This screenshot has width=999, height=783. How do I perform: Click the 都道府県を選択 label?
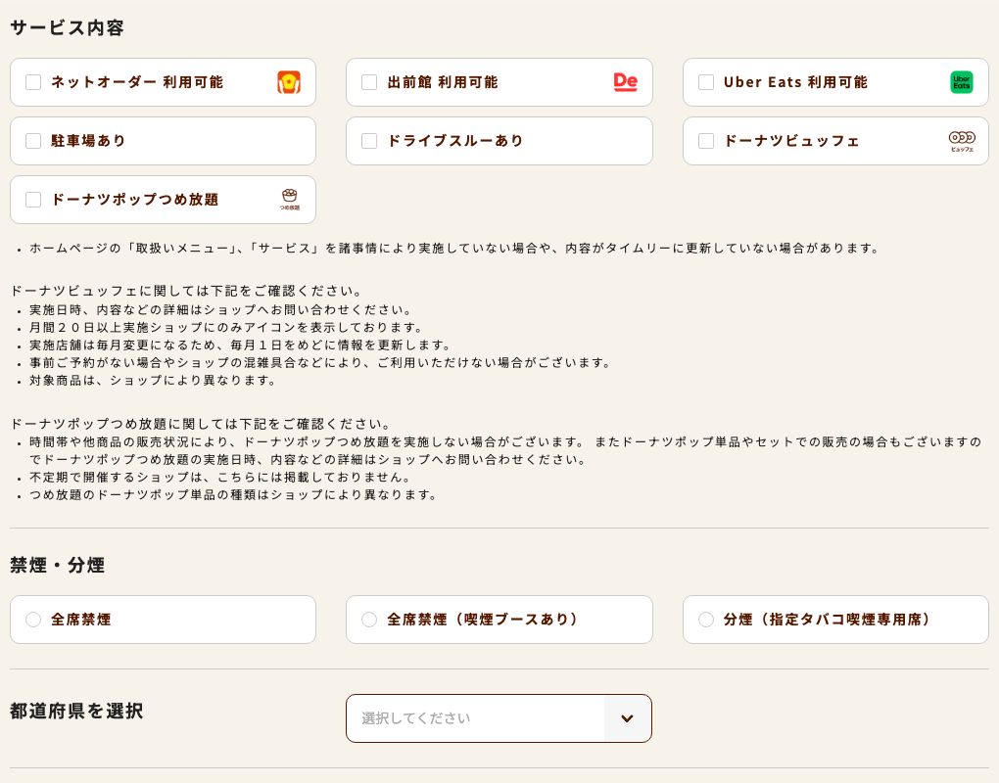pyautogui.click(x=76, y=712)
